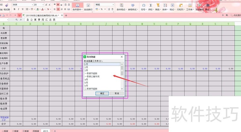Click the cell style pattern swatch icon

tap(32, 9)
